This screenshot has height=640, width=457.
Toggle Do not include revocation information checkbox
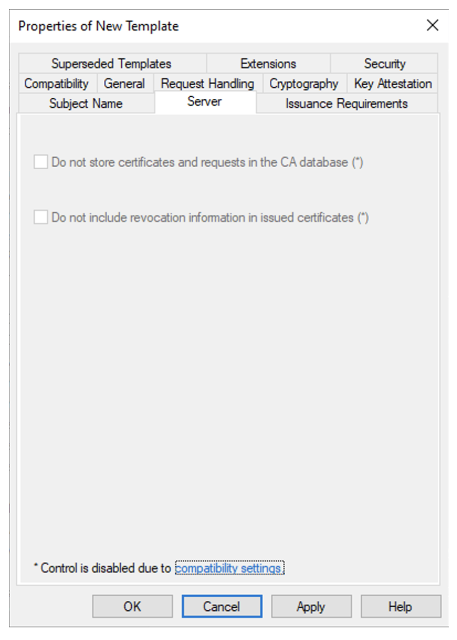tap(41, 217)
